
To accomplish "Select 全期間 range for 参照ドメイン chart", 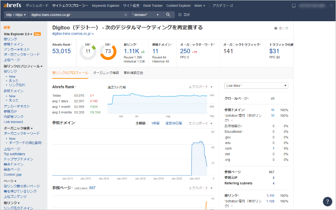I will pos(140,123).
